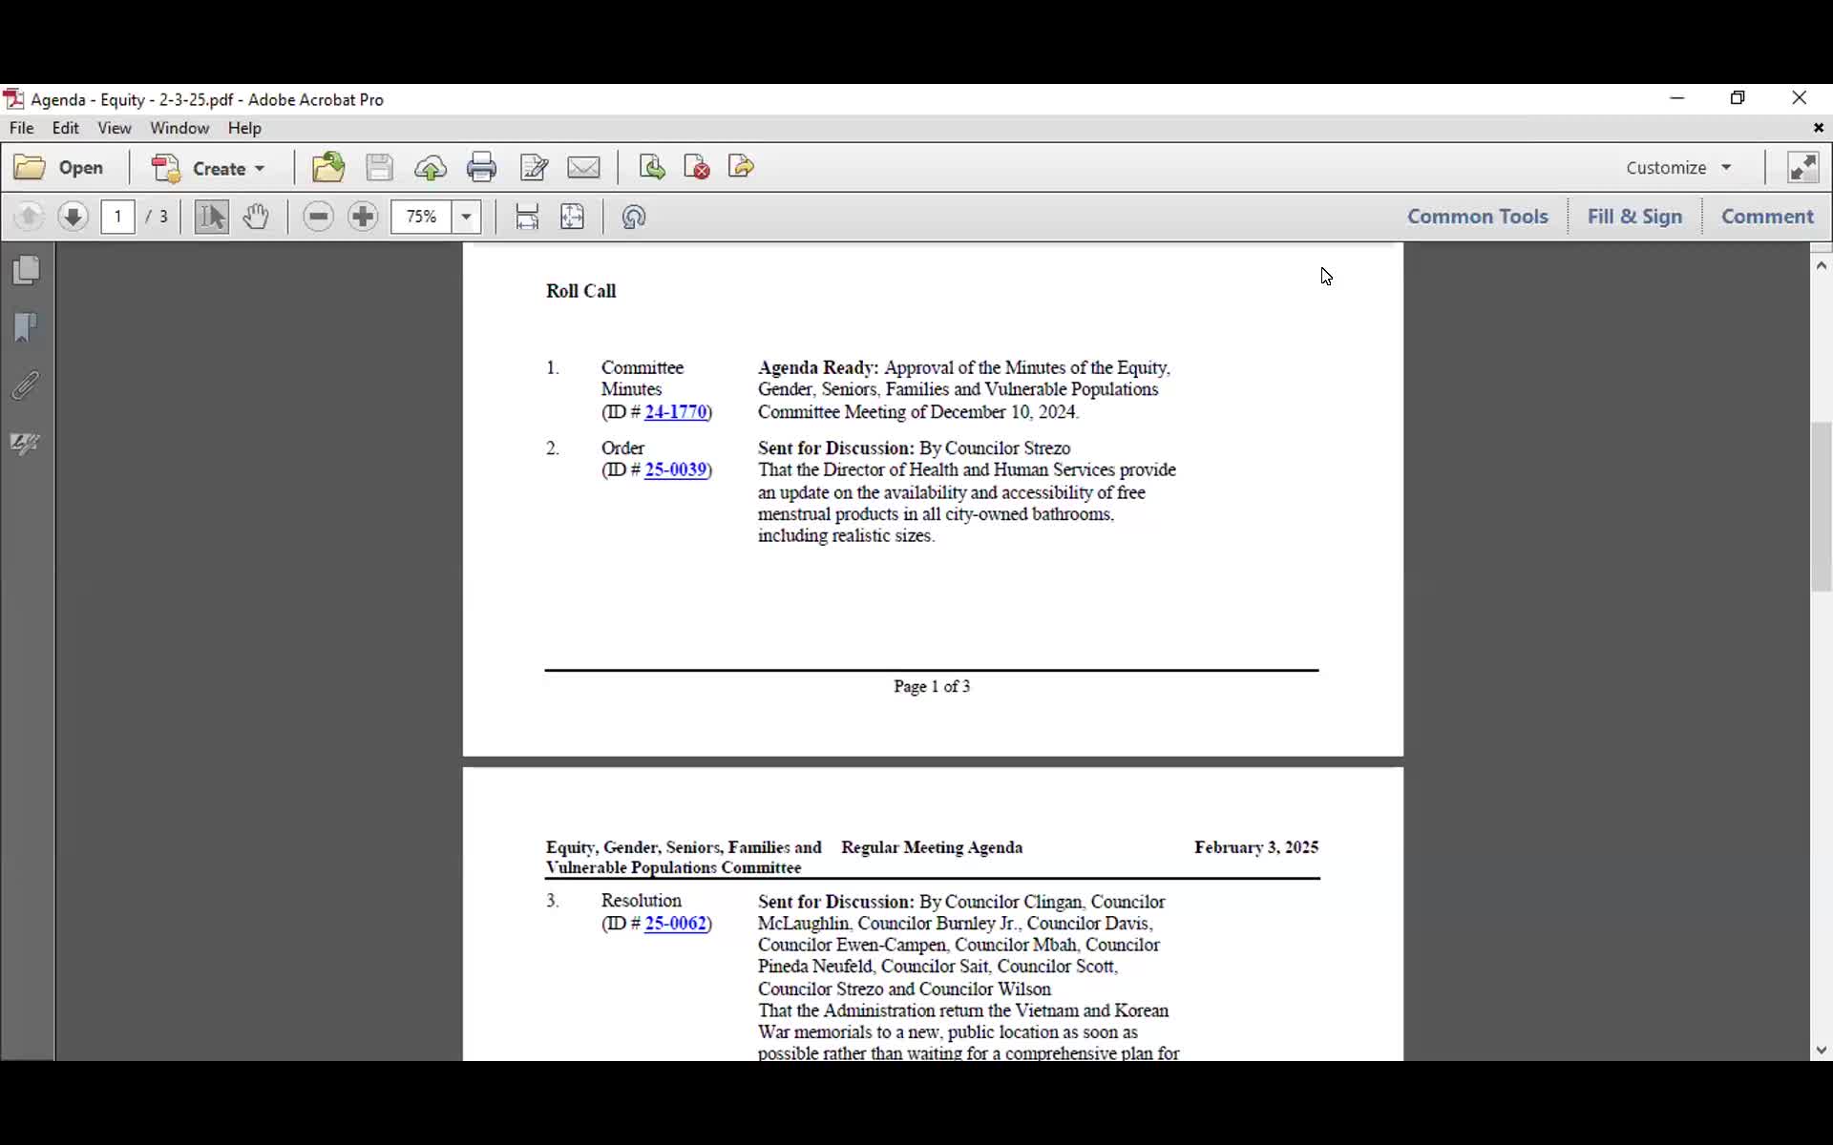Toggle the Select text tool
1833x1145 pixels.
pyautogui.click(x=212, y=217)
